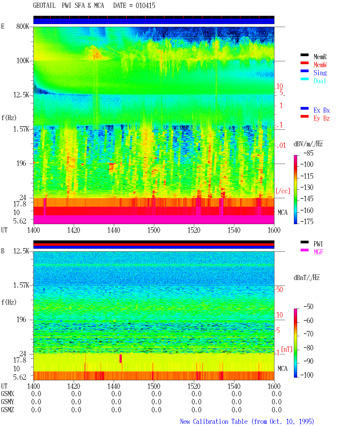This screenshot has width=342, height=426.
Task: Click 1500 on the E panel time axis
Action: (154, 230)
